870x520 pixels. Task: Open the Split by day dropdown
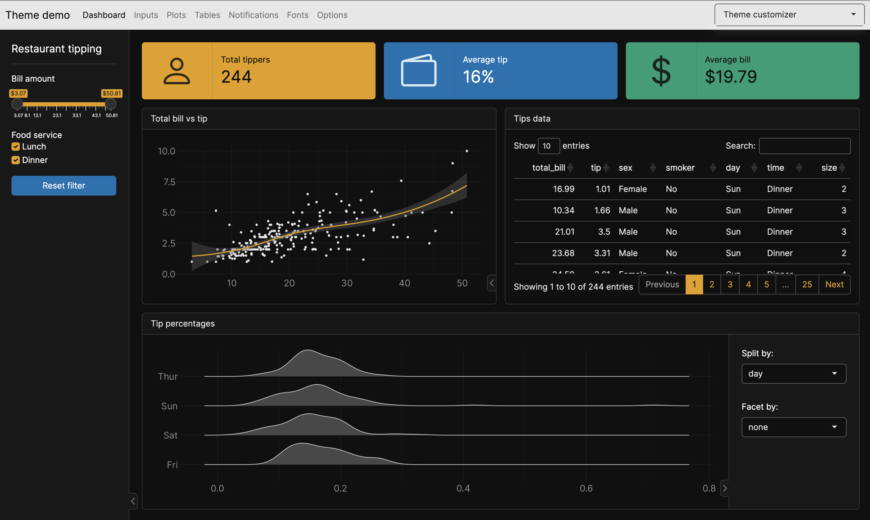(x=794, y=373)
